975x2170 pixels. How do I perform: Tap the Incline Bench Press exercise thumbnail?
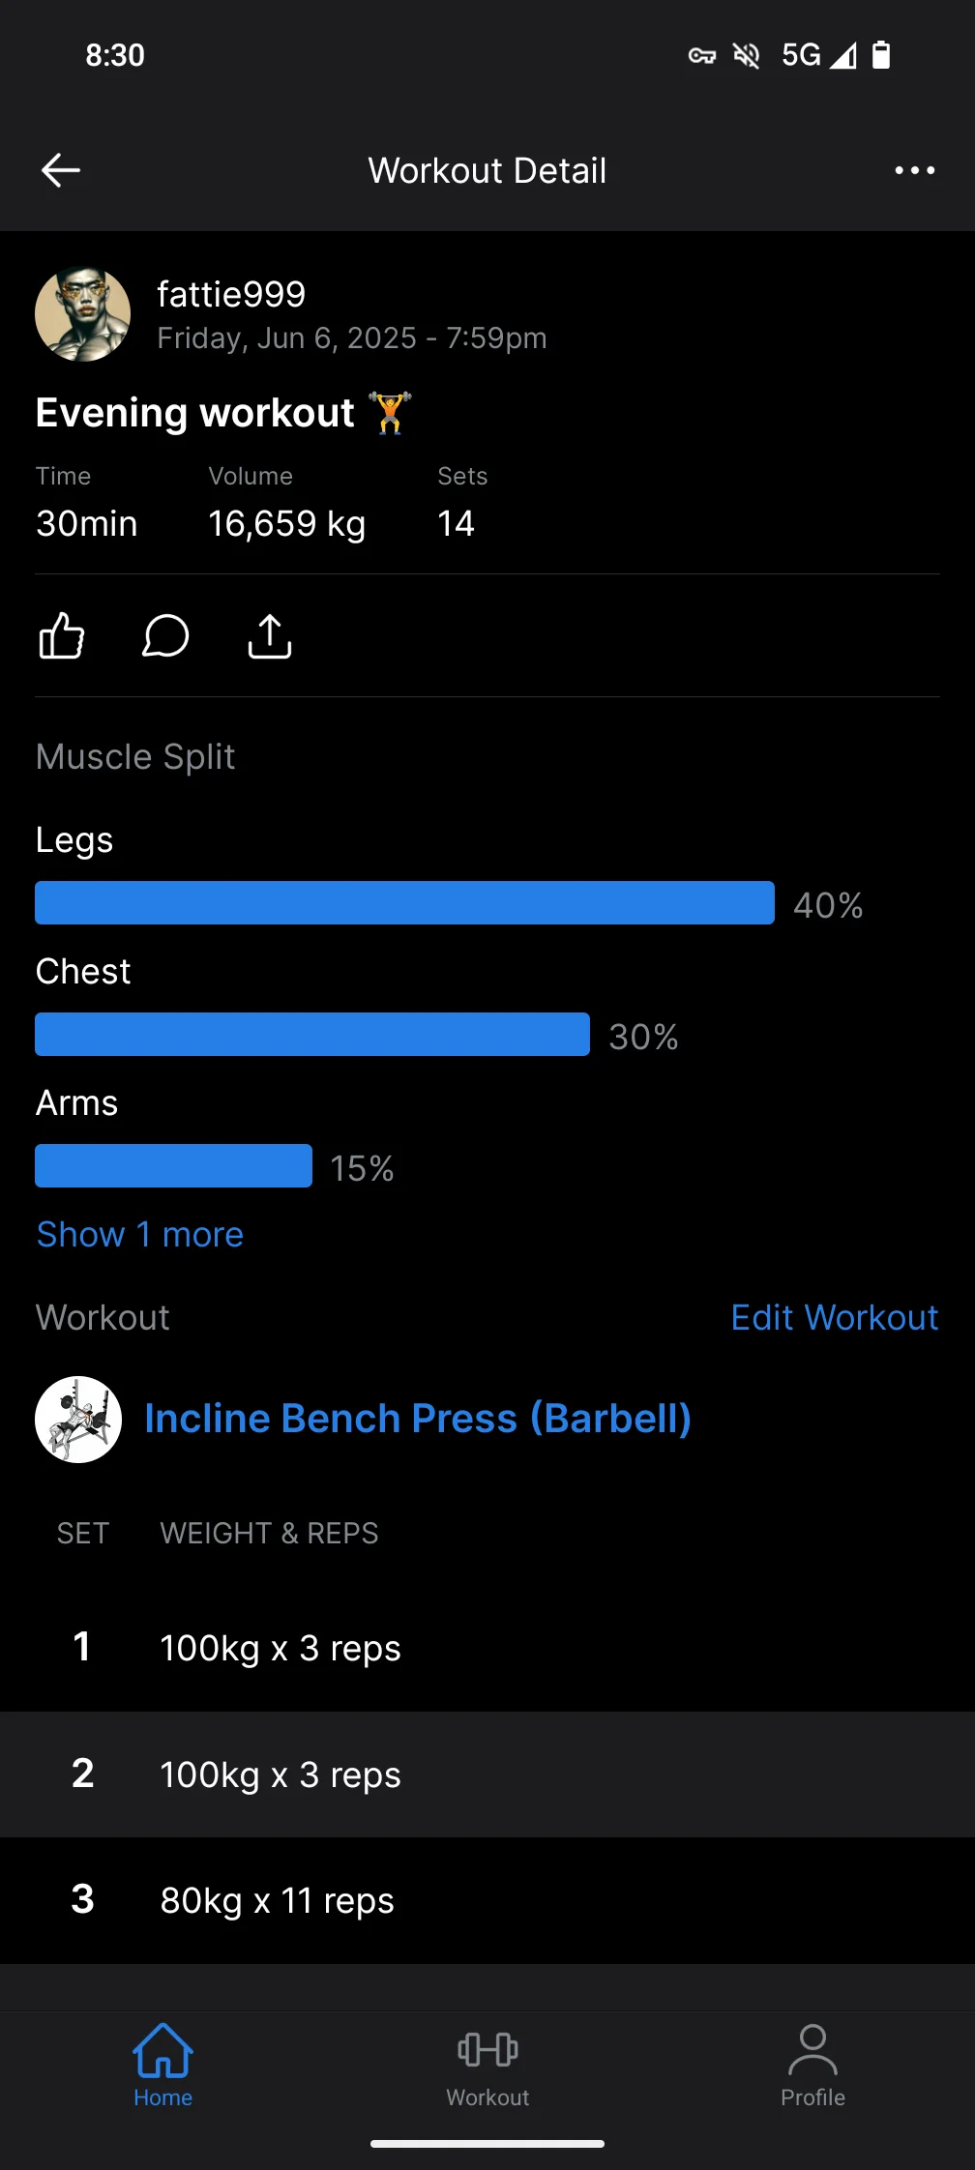78,1419
